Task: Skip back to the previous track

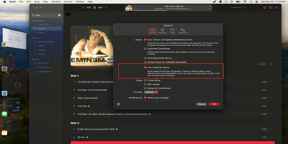Action: pos(89,8)
